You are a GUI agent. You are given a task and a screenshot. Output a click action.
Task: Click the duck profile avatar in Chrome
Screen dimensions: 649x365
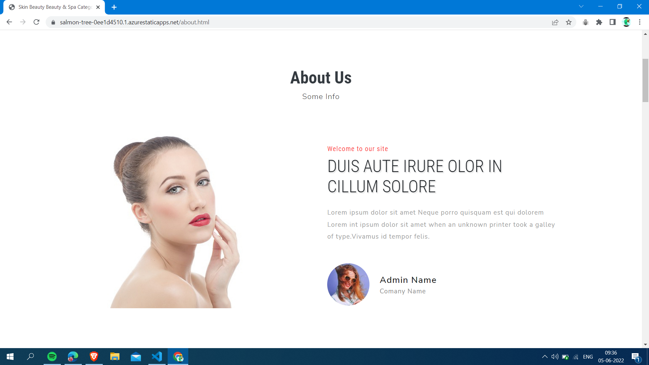coord(626,22)
